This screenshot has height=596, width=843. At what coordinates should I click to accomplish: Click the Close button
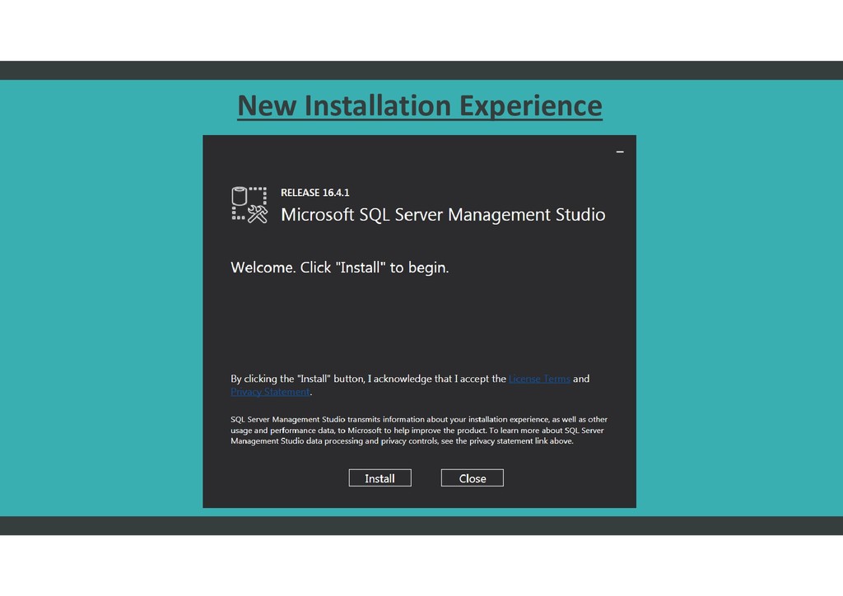(x=472, y=477)
